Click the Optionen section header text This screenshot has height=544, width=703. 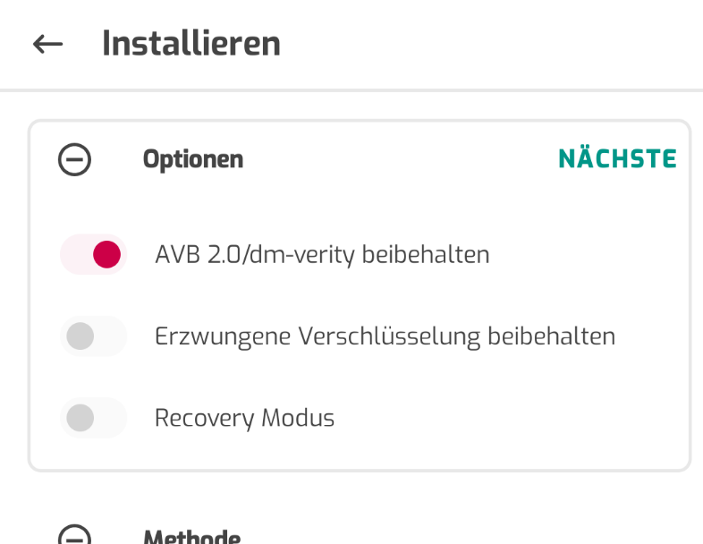click(193, 159)
